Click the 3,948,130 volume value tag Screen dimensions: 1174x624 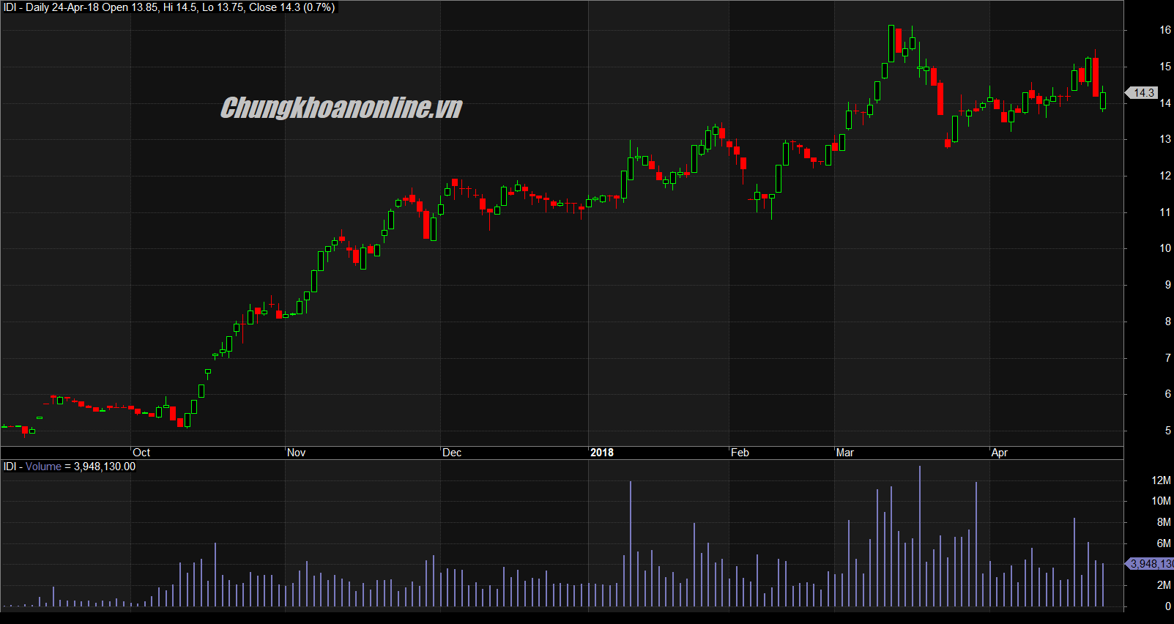[1151, 563]
